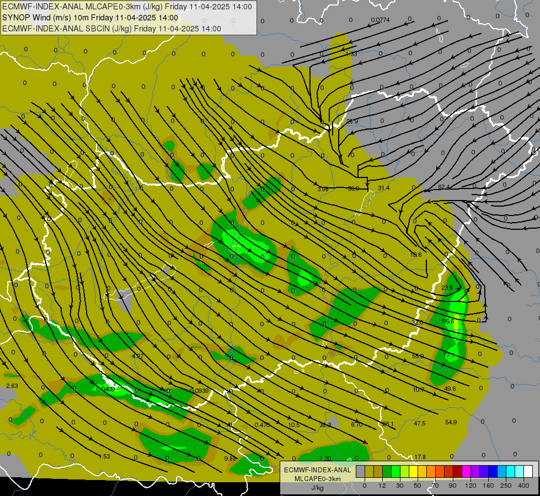
Task: Click the map value '26.1'
Action: pos(388,424)
